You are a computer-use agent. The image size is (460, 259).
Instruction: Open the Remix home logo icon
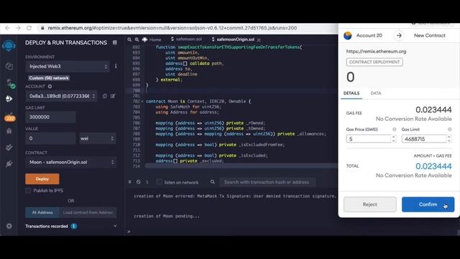(x=9, y=46)
